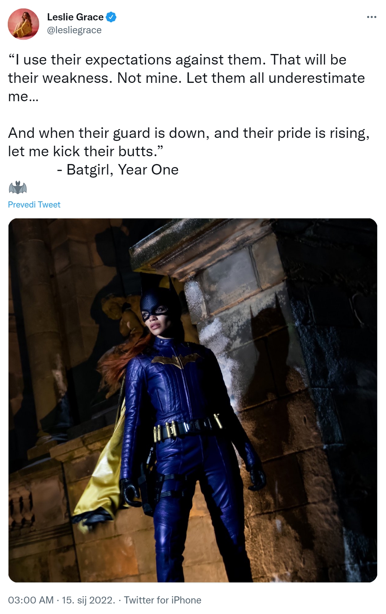Click the "- Batgirl, Year One" attribution line
This screenshot has height=614, width=386.
(x=117, y=169)
